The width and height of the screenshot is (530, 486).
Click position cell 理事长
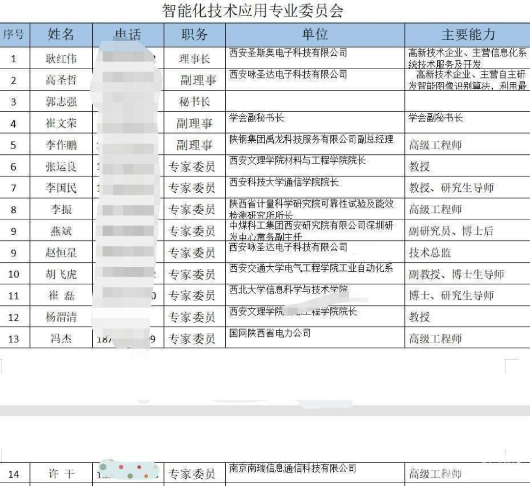click(x=194, y=58)
